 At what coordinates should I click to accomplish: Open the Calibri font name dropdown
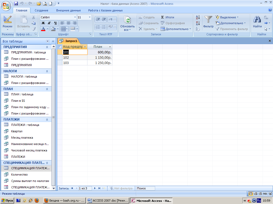(x=75, y=17)
